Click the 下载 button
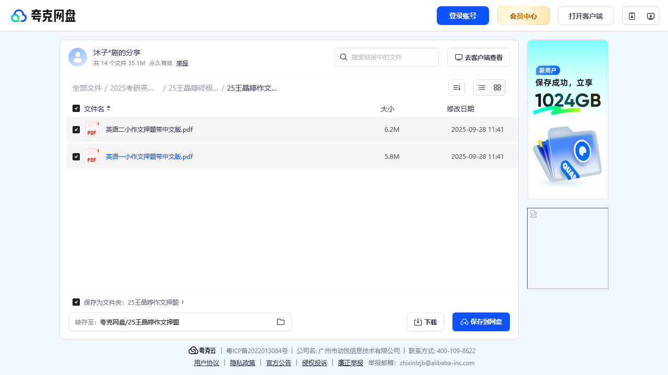This screenshot has height=375, width=668. (425, 322)
